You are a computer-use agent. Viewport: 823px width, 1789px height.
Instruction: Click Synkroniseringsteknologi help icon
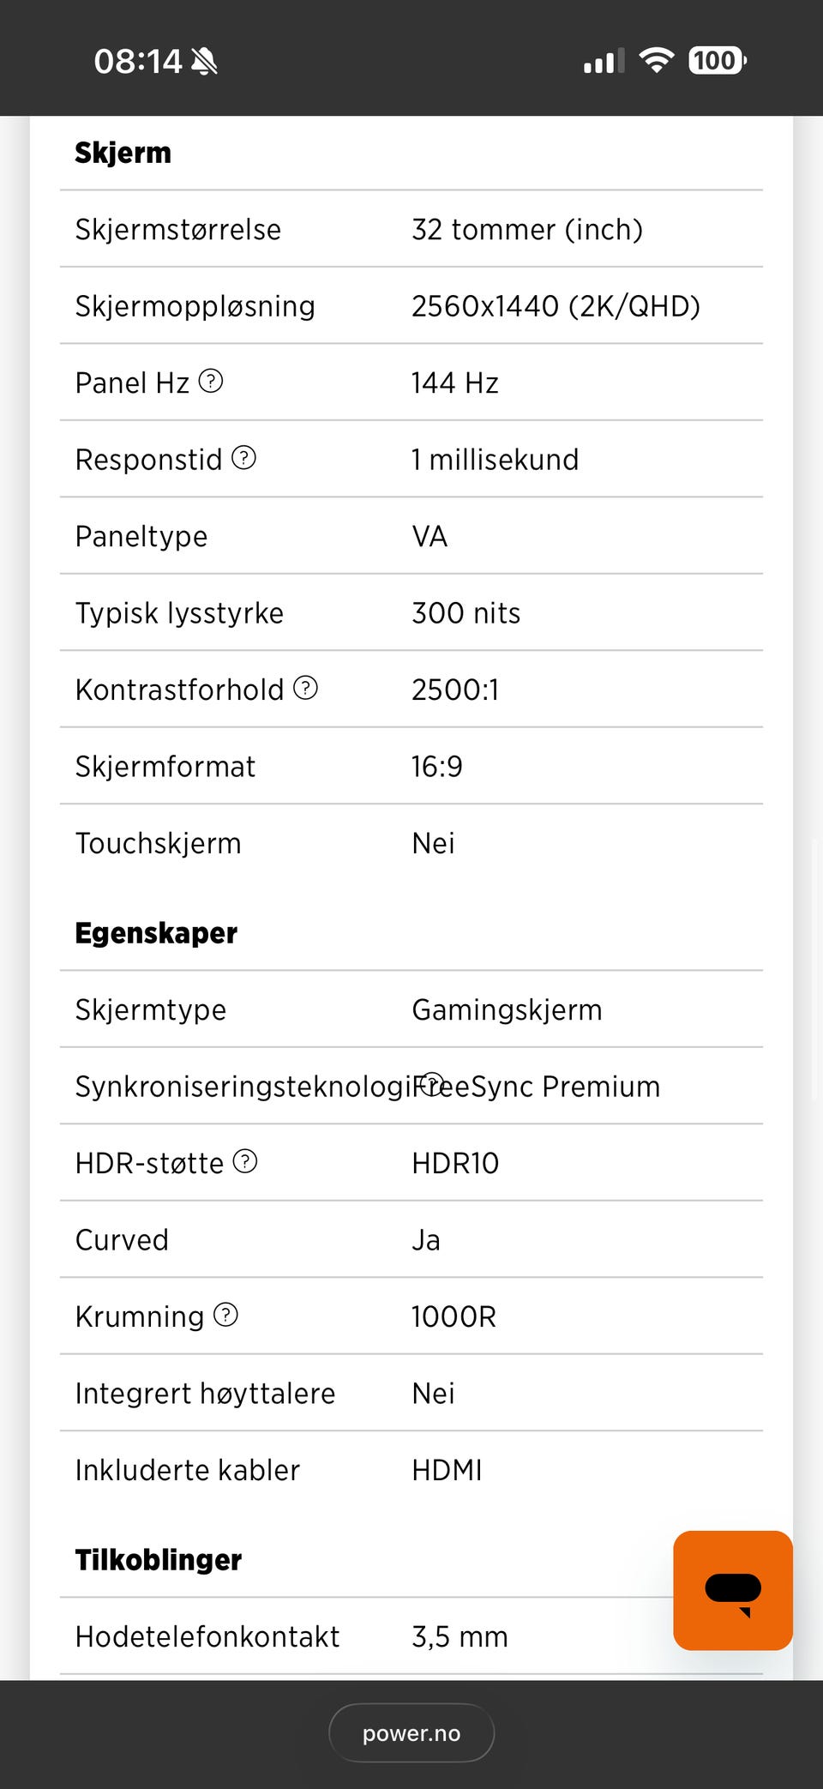(433, 1084)
